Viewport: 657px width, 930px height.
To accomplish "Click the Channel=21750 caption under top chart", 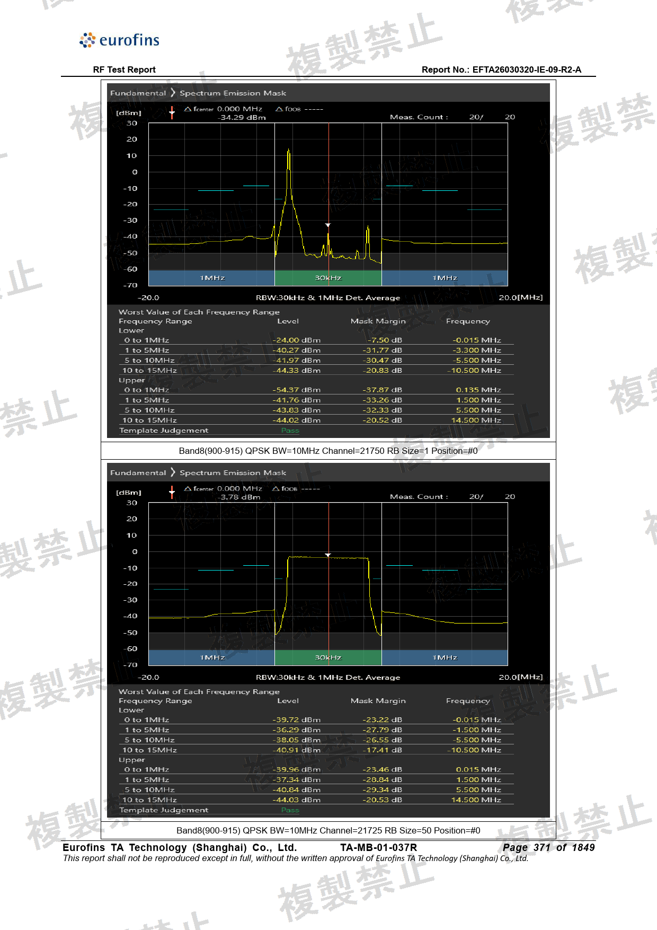I will [328, 451].
